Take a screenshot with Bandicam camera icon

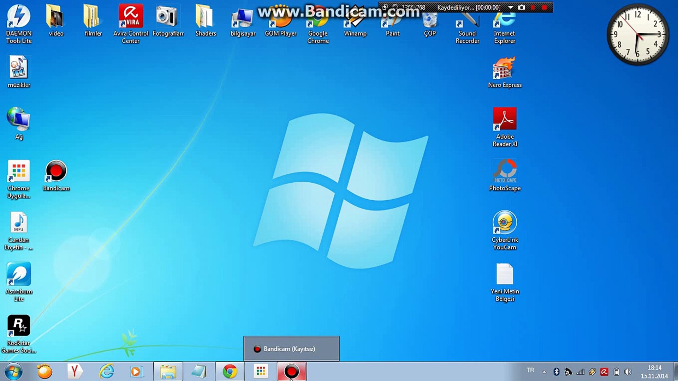point(522,7)
